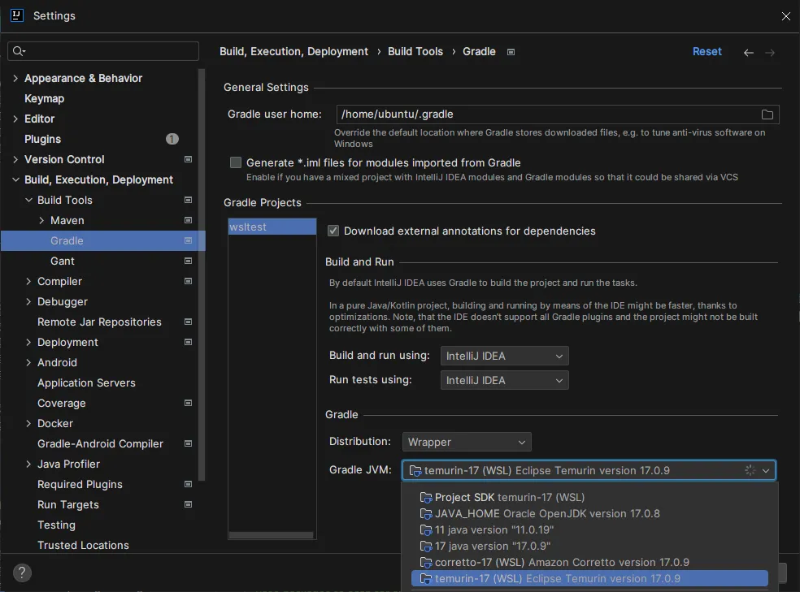Image resolution: width=800 pixels, height=592 pixels.
Task: Select 17 java version "17.0.9" option
Action: pos(589,547)
